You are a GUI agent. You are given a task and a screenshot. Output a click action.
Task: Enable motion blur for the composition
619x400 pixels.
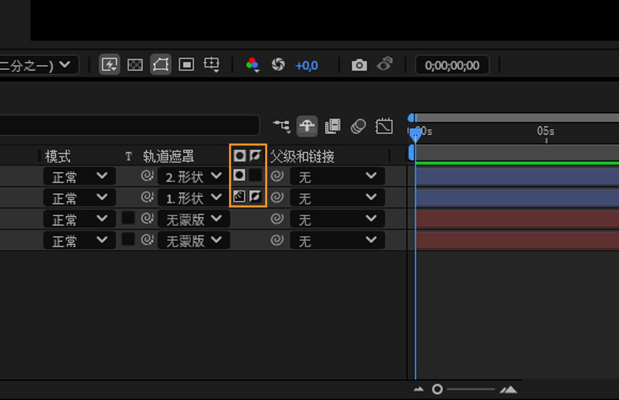358,126
